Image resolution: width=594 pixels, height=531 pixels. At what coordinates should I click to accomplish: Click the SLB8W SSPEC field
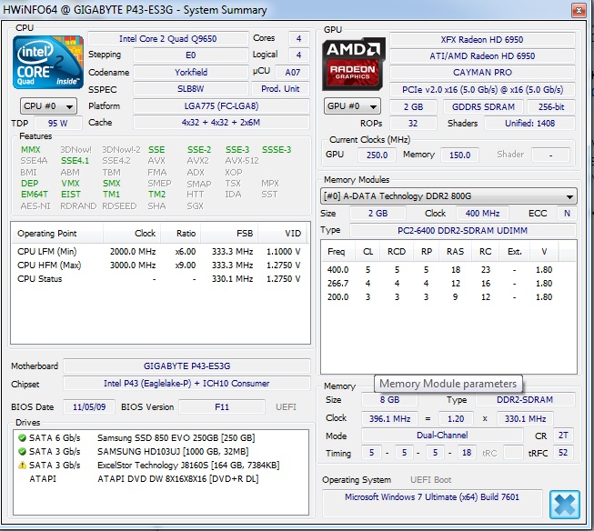click(191, 88)
